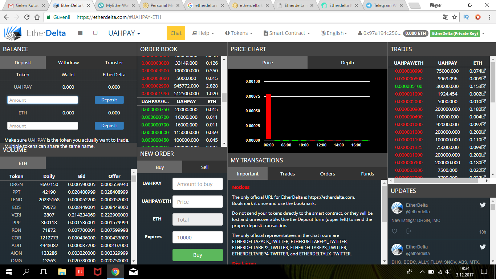Click the UAHPAY link in the warning text
This screenshot has width=496, height=279.
click(x=37, y=140)
